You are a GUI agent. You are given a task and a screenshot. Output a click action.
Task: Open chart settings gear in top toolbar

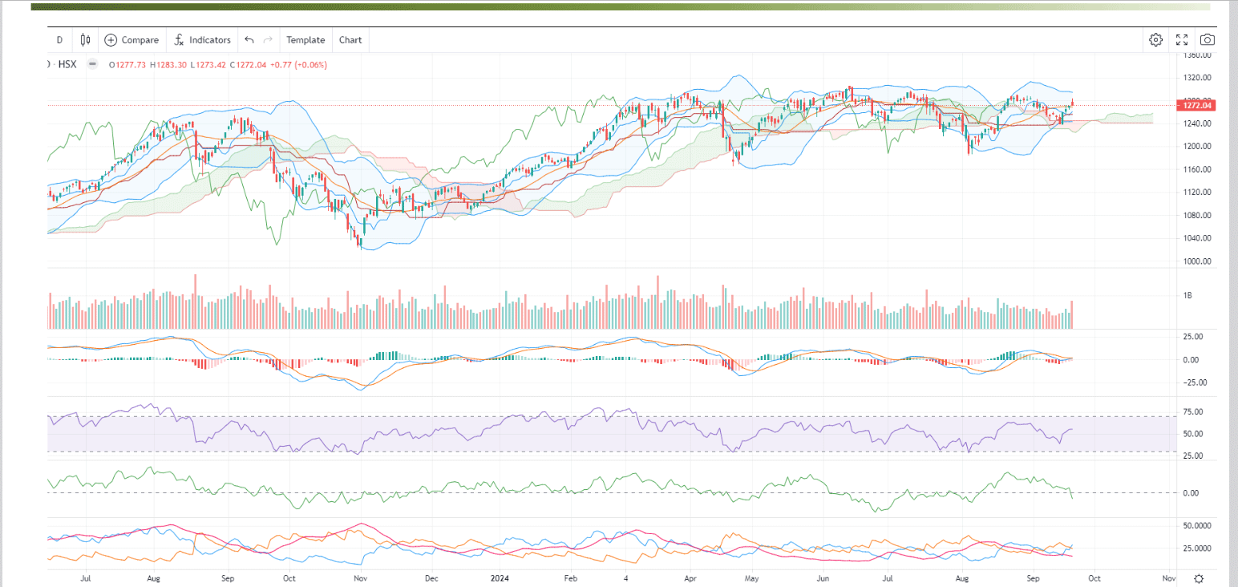1155,40
